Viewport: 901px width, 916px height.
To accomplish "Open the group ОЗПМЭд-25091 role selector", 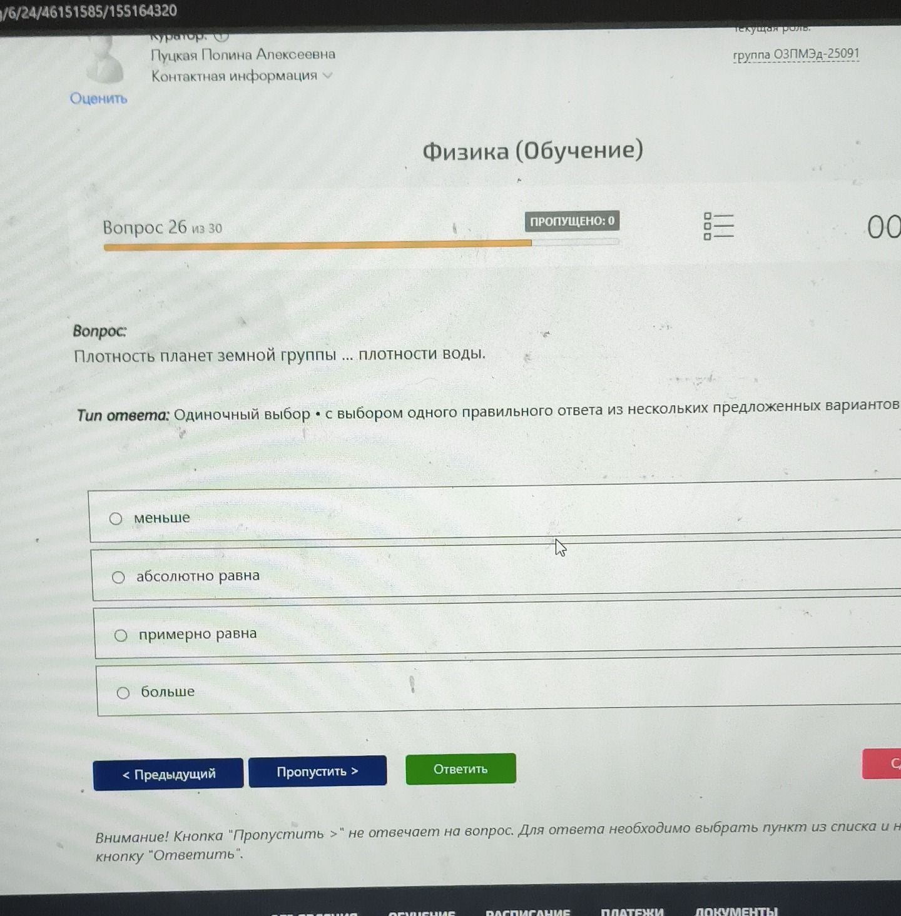I will 796,54.
